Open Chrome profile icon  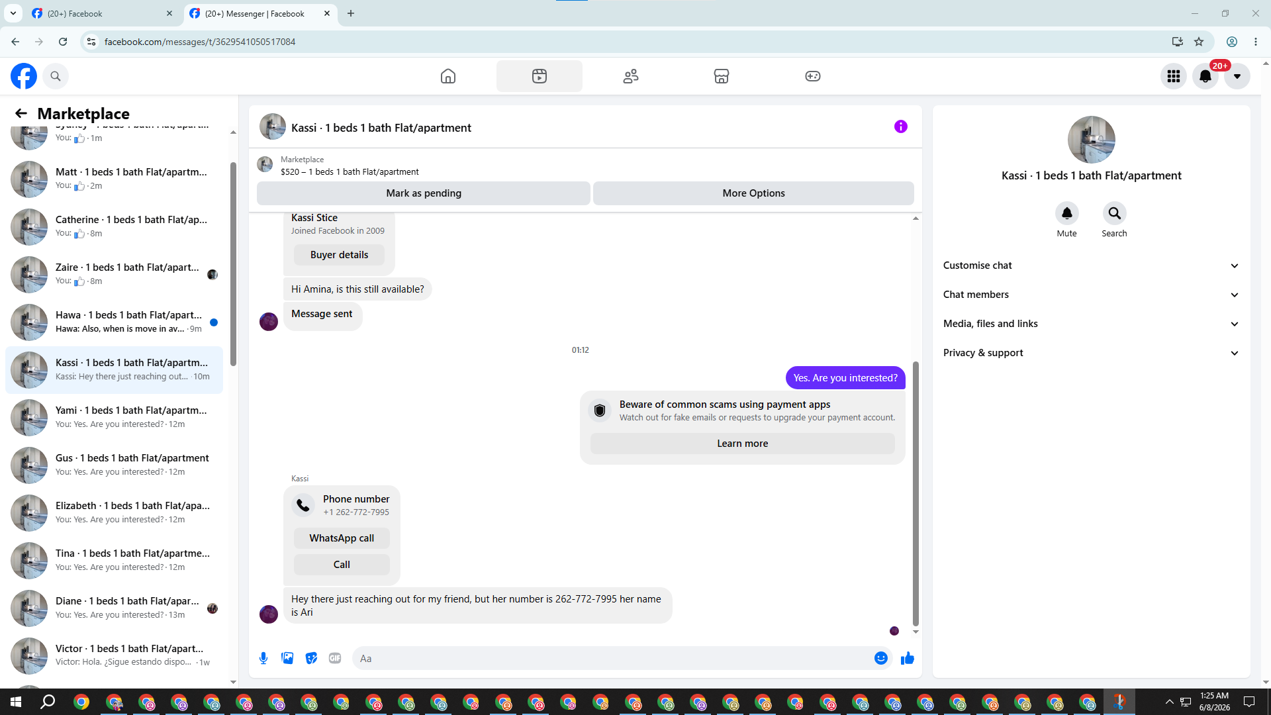1232,42
